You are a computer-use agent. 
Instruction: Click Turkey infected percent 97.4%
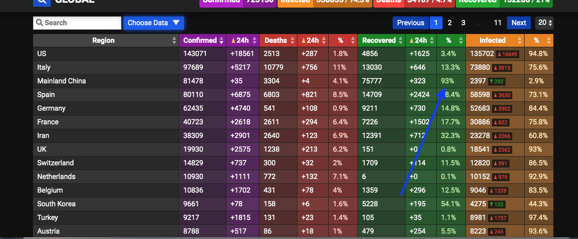click(538, 217)
